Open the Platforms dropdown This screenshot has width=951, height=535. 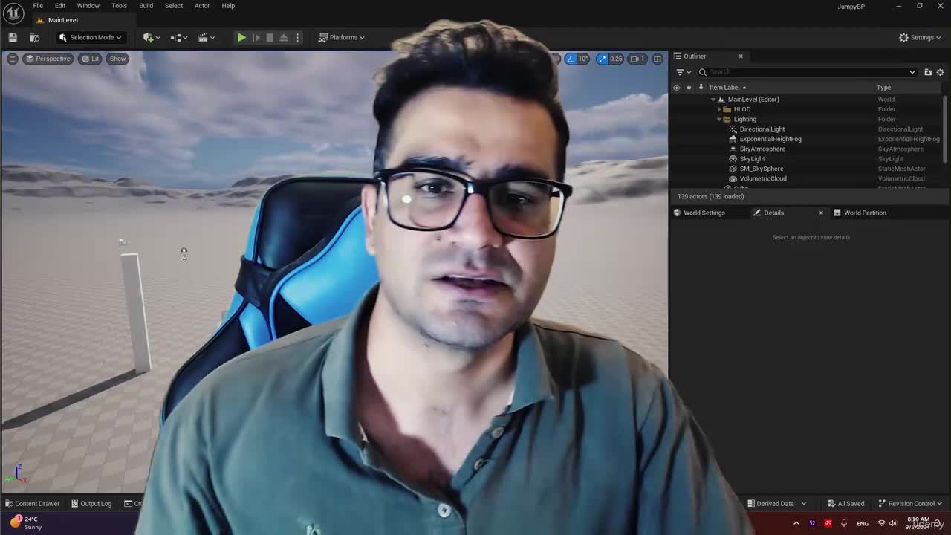[x=342, y=37]
